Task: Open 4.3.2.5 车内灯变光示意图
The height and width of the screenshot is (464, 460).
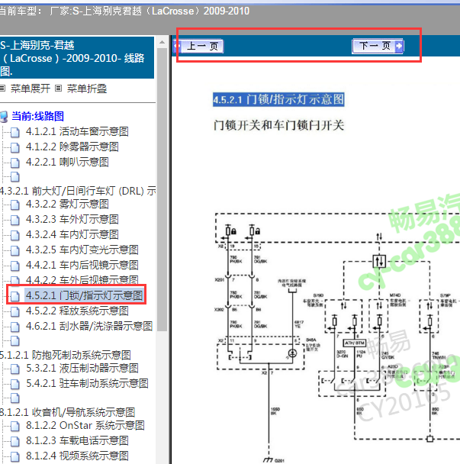Action: pos(82,250)
